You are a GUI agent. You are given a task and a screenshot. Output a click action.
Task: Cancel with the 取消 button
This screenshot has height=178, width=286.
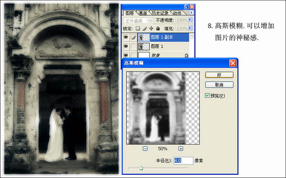(219, 85)
